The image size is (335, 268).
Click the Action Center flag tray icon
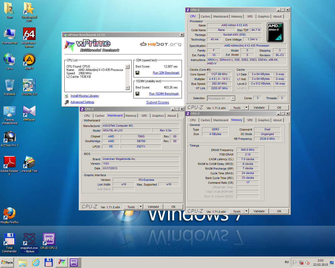(x=295, y=263)
